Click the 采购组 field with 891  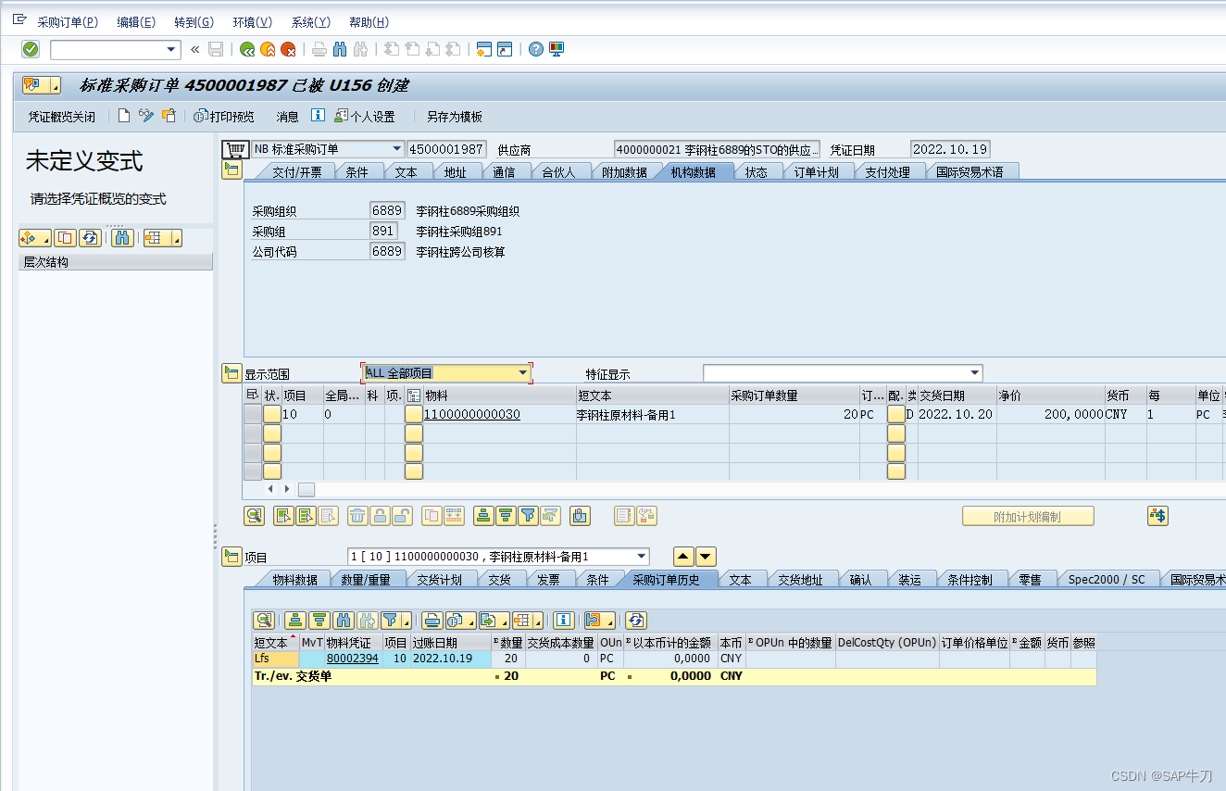pos(383,231)
